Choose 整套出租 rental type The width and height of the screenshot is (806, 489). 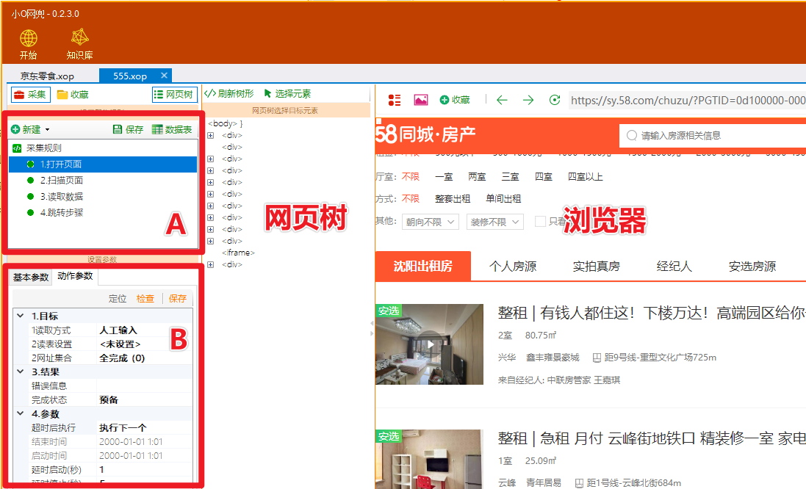click(x=453, y=199)
